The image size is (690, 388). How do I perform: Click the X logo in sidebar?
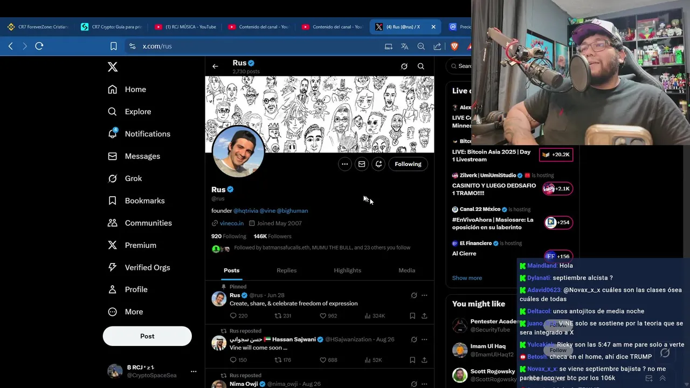point(112,67)
